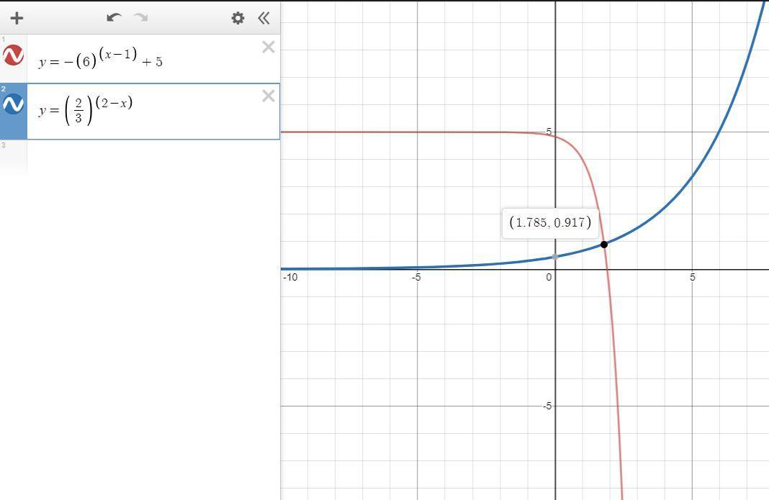This screenshot has height=500, width=769.
Task: Undo the last action
Action: [114, 18]
